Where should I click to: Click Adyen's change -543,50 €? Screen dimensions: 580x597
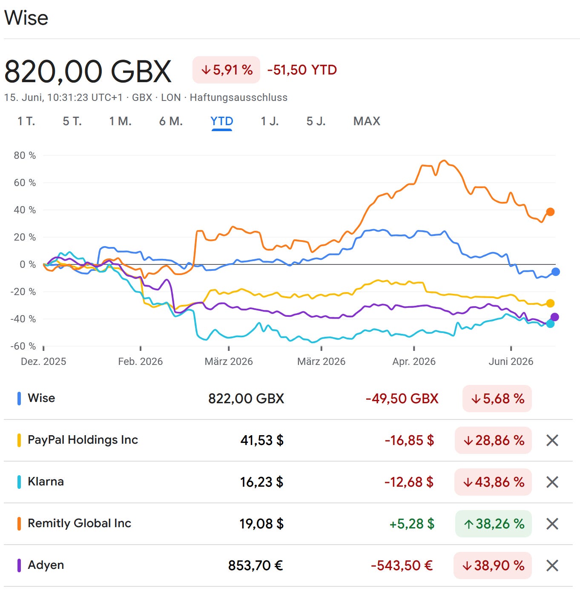[x=402, y=565]
